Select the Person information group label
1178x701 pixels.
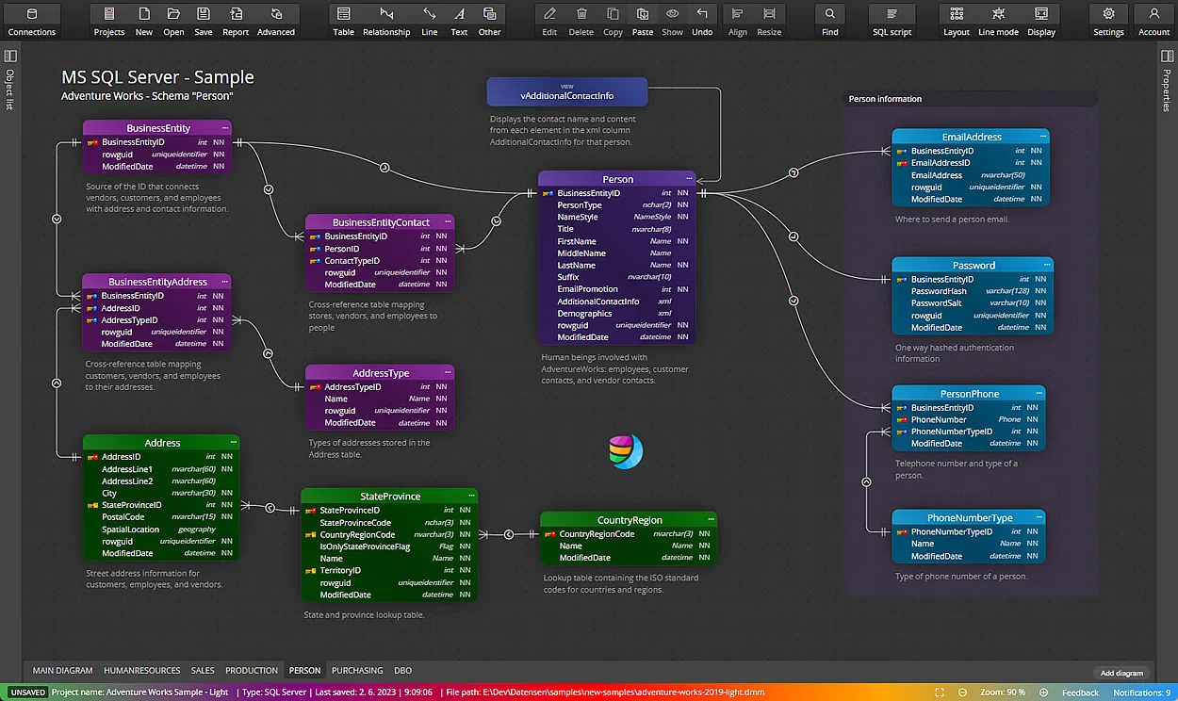[885, 99]
